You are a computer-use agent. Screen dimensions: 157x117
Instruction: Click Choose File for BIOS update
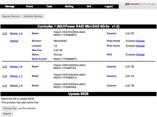point(10,108)
